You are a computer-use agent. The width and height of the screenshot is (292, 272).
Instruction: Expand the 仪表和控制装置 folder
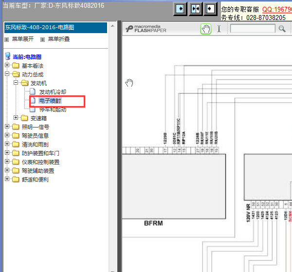tap(7, 161)
